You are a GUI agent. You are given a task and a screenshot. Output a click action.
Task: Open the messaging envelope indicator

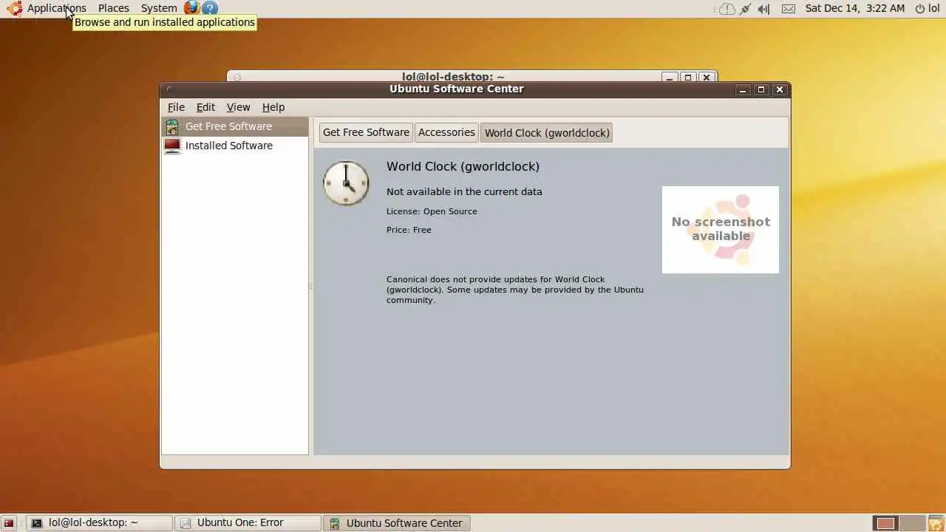tap(789, 9)
